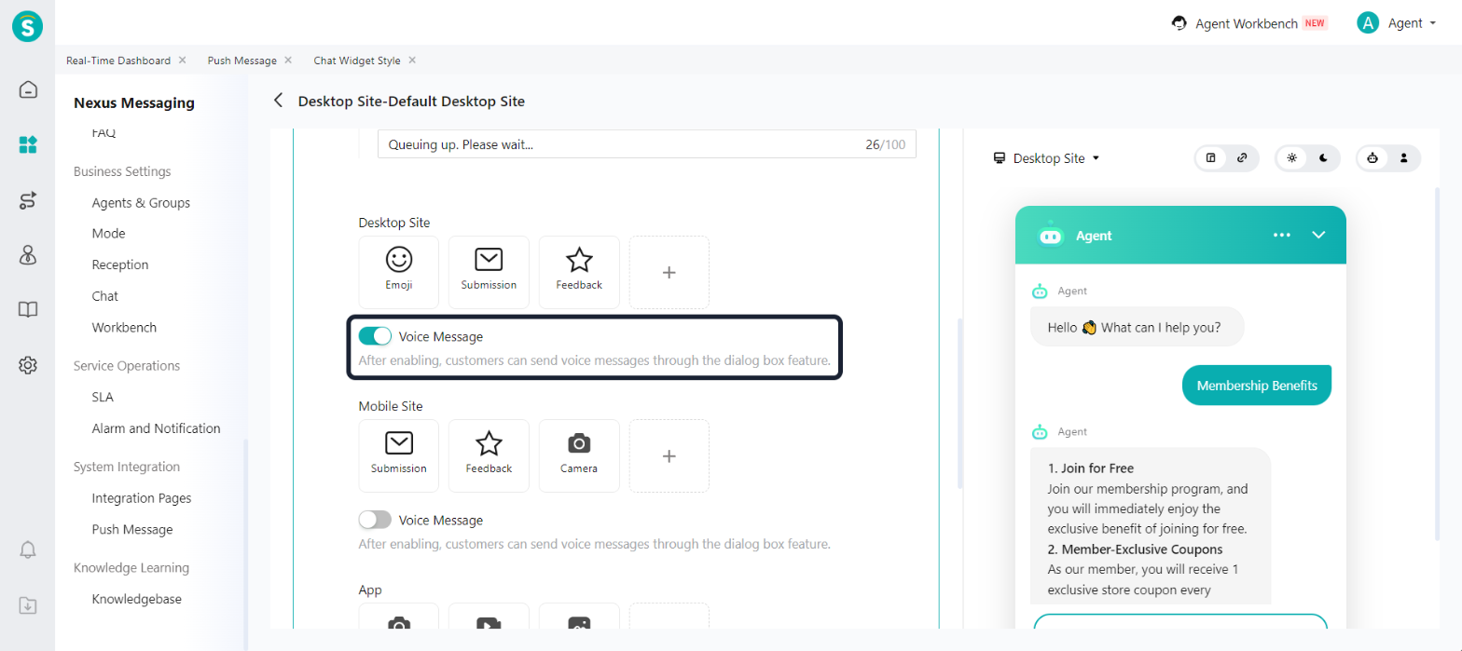Open Alarm and Notification

click(x=156, y=428)
